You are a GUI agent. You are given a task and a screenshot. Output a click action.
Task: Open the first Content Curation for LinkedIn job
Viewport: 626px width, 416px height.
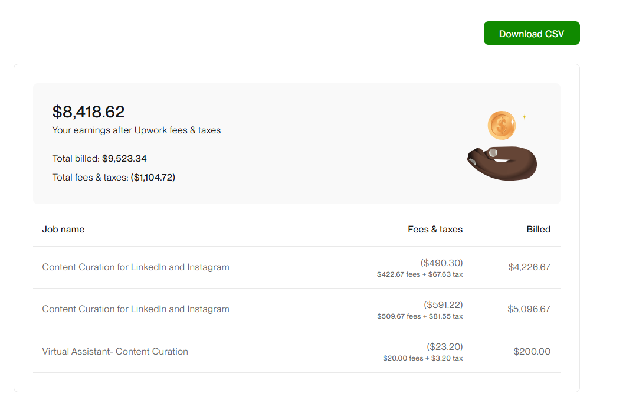[x=136, y=267]
